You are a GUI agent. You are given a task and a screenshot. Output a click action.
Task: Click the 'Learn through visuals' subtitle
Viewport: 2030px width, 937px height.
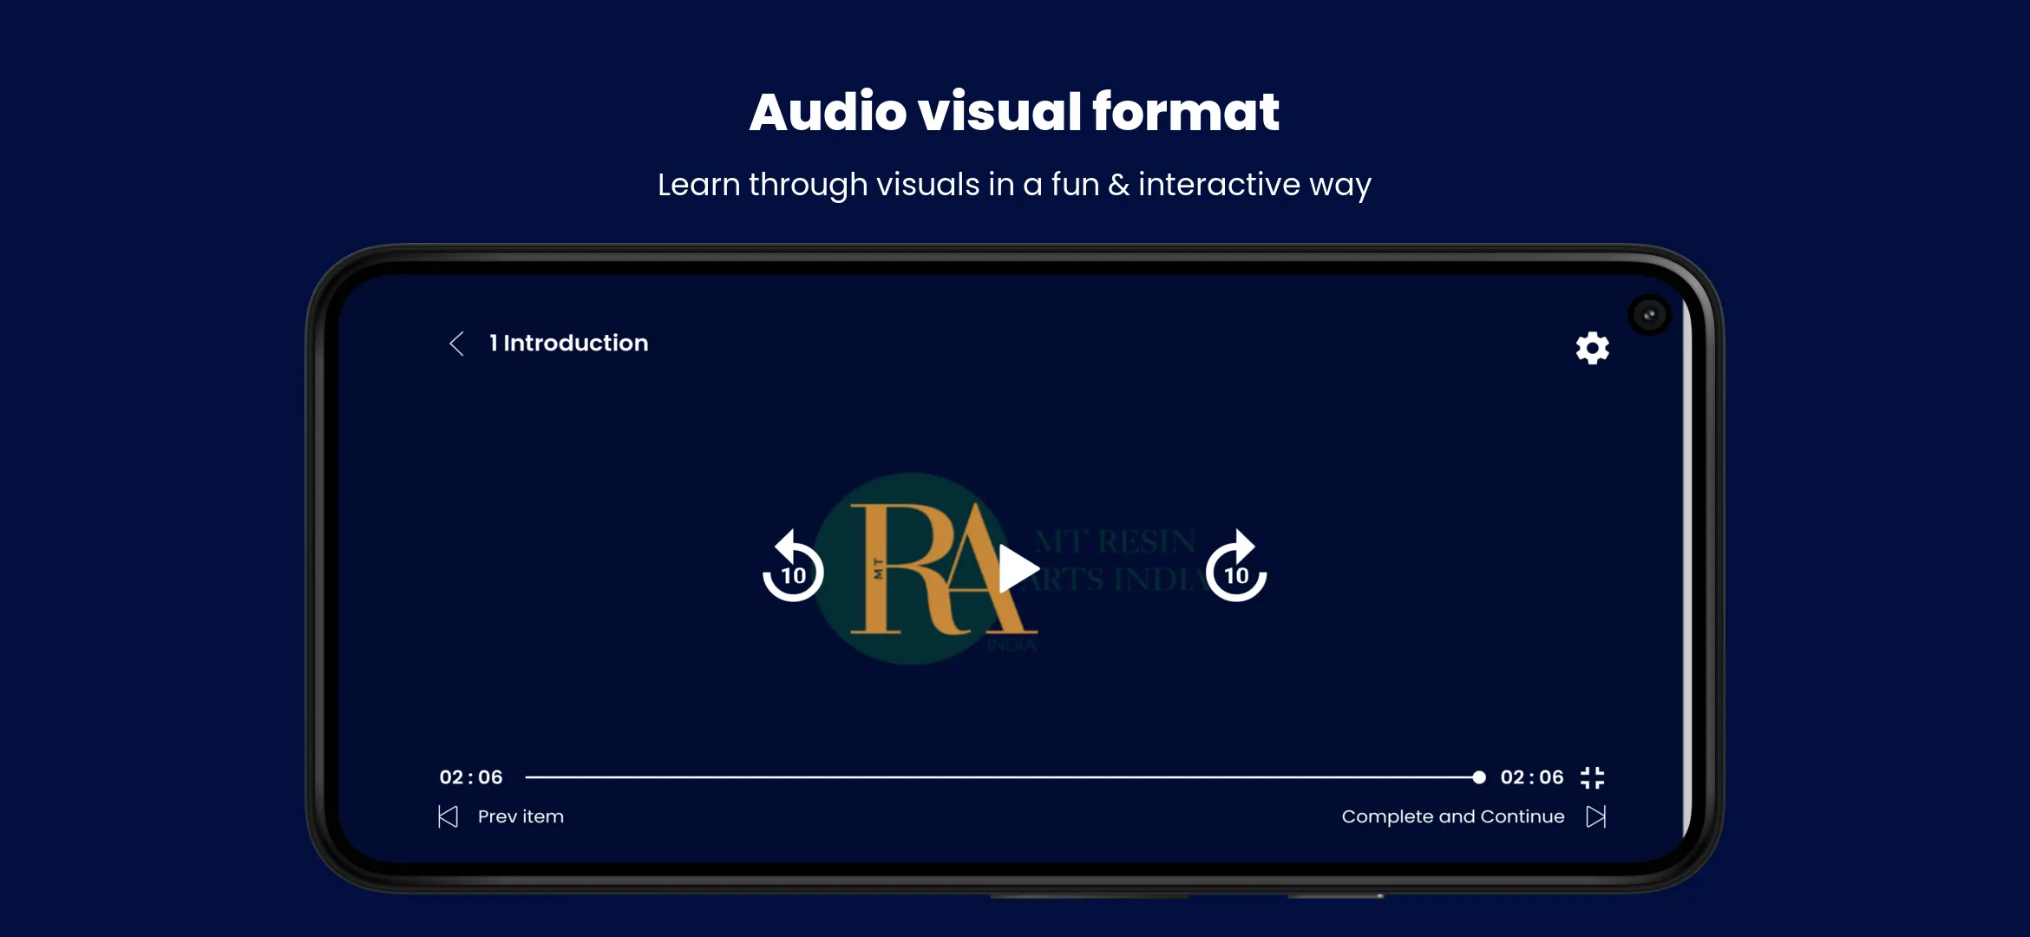point(1014,185)
